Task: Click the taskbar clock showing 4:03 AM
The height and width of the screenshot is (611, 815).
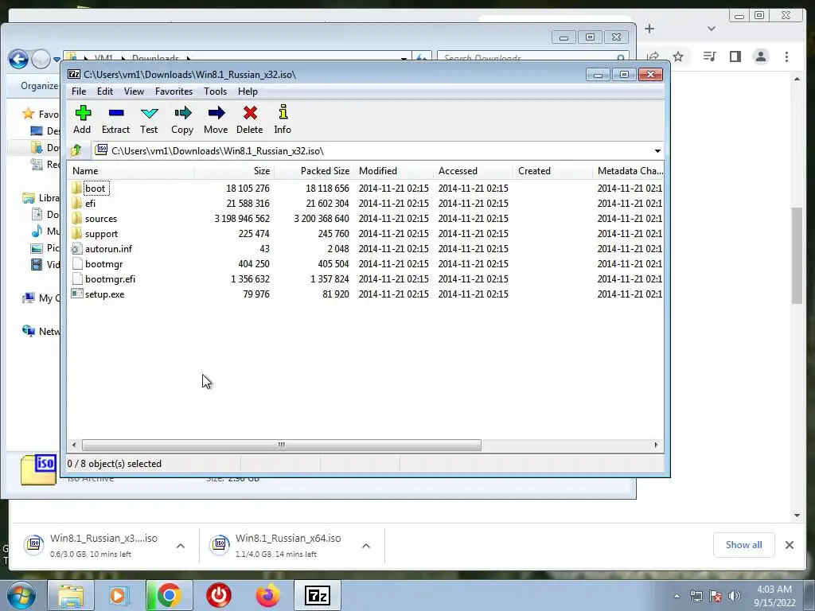Action: click(x=774, y=596)
